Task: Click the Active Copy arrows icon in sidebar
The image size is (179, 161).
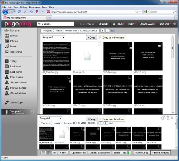Action: pos(7,103)
